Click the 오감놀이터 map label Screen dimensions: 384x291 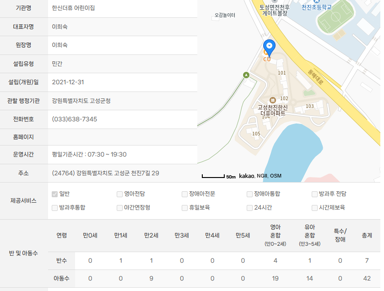[225, 15]
